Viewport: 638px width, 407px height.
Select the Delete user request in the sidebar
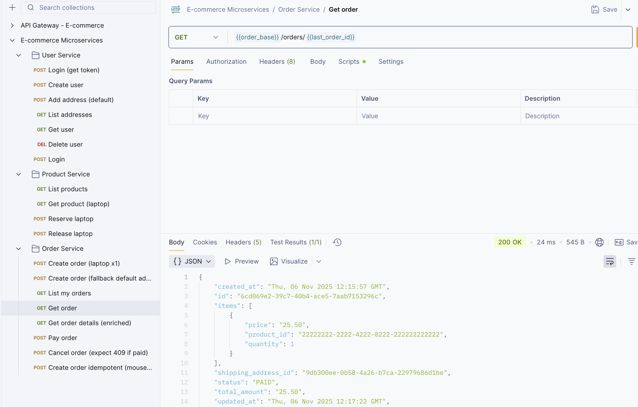[65, 144]
